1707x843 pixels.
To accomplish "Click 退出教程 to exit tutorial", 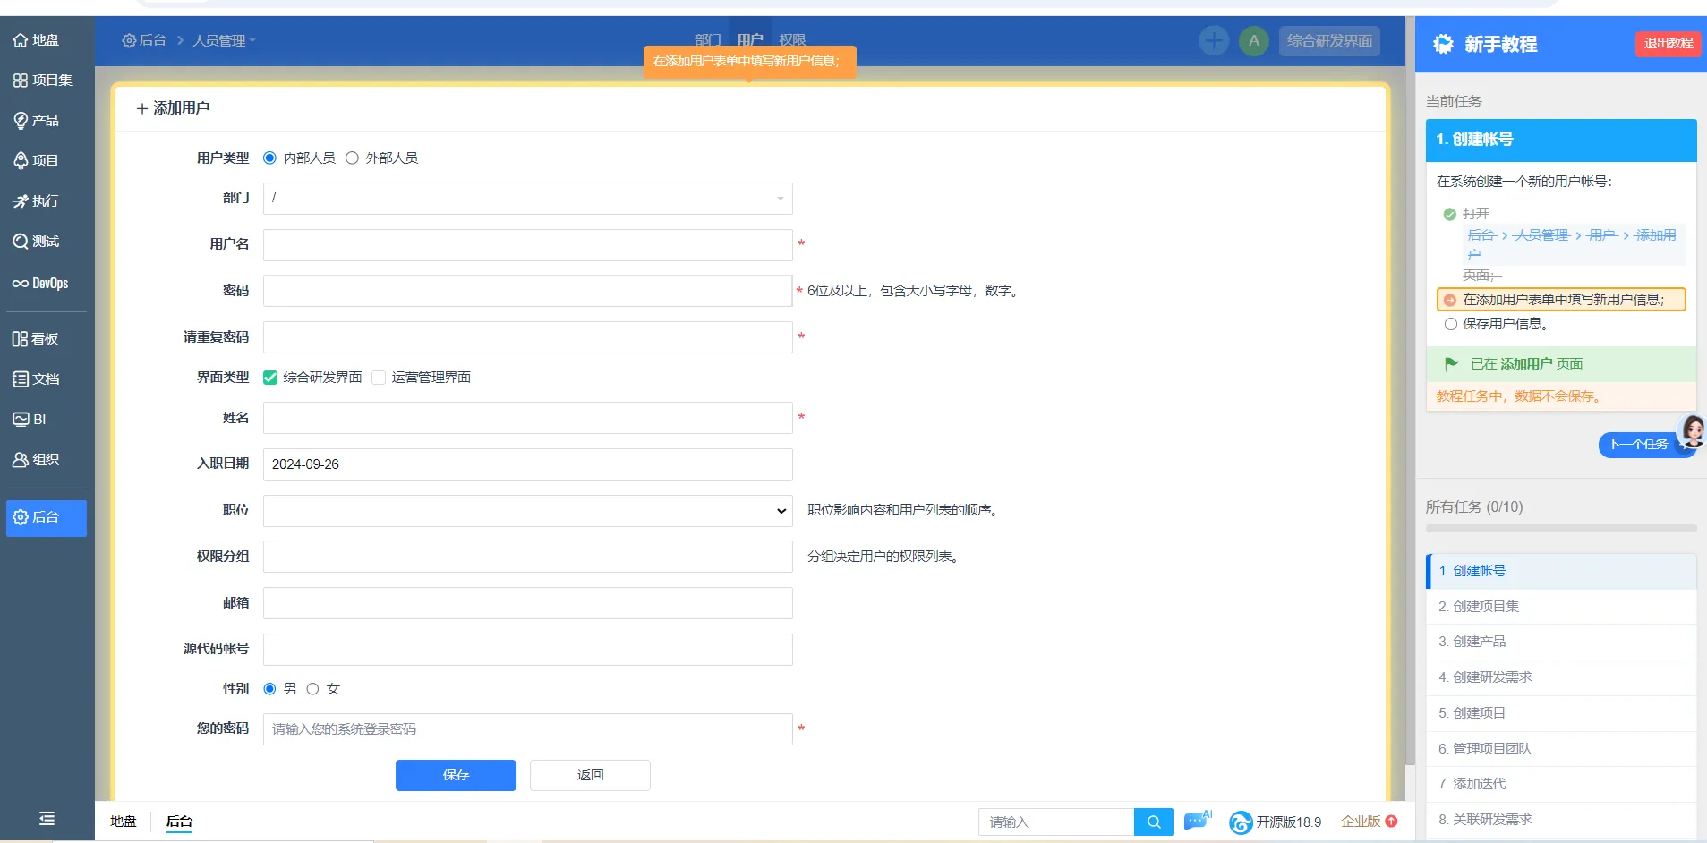I will click(1669, 43).
